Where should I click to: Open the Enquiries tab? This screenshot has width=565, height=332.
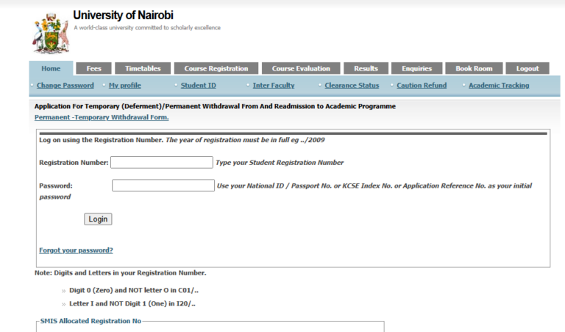(416, 68)
